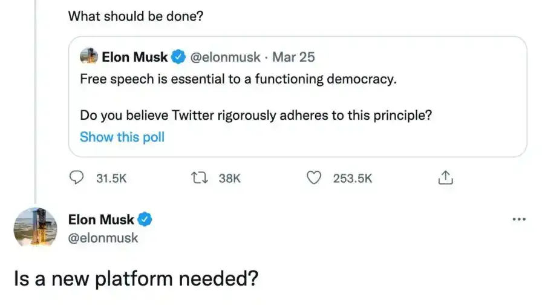Image resolution: width=542 pixels, height=305 pixels.
Task: Click the small avatar in the quoted tweet
Action: 89,57
